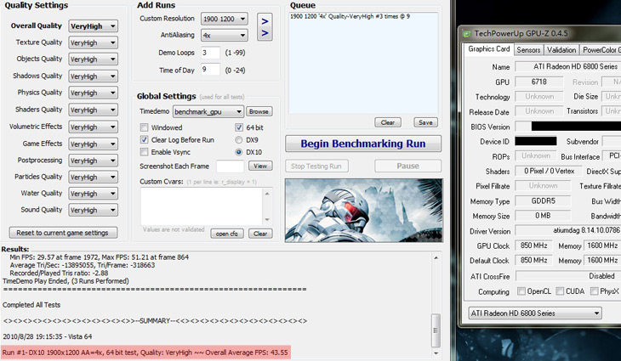The image size is (621, 361).
Task: Click the GPU-Z title bar icon
Action: pos(467,34)
